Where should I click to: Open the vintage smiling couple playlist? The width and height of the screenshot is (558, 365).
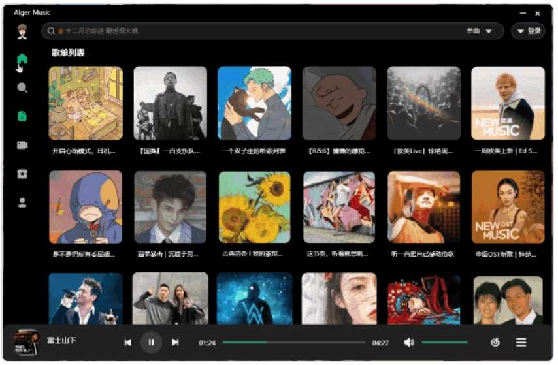(508, 298)
